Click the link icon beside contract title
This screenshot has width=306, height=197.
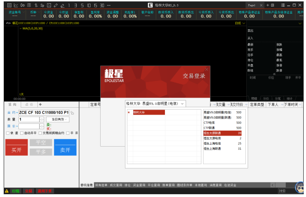[8, 23]
